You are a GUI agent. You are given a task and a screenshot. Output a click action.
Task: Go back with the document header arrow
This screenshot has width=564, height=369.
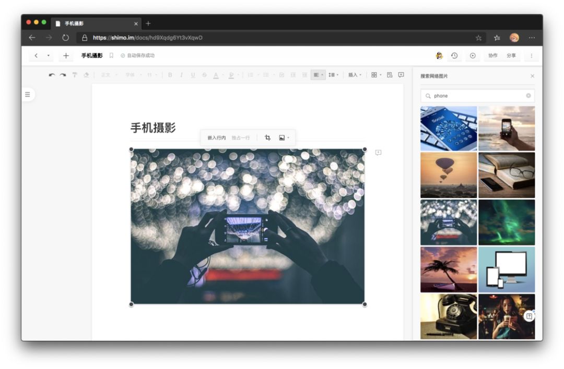click(36, 56)
